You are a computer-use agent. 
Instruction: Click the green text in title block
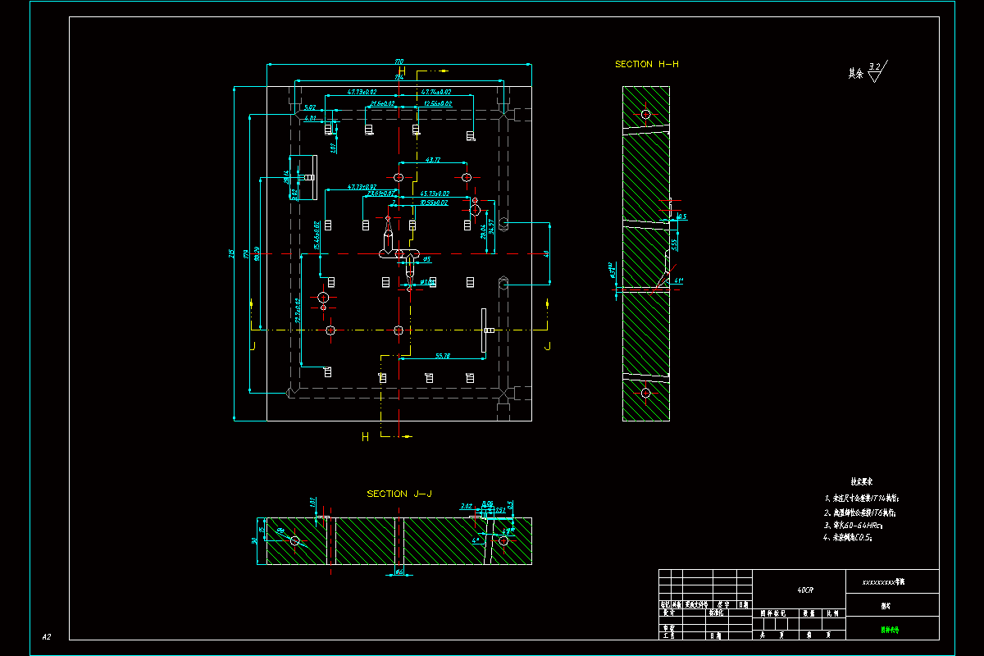(890, 631)
